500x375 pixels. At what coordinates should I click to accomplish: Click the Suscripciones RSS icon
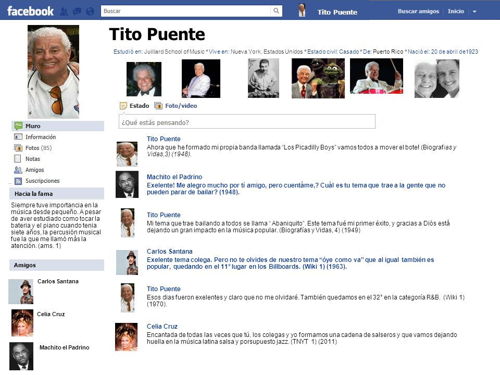(x=18, y=181)
